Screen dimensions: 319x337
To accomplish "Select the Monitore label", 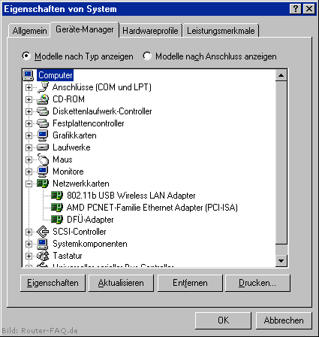I will pyautogui.click(x=68, y=172).
